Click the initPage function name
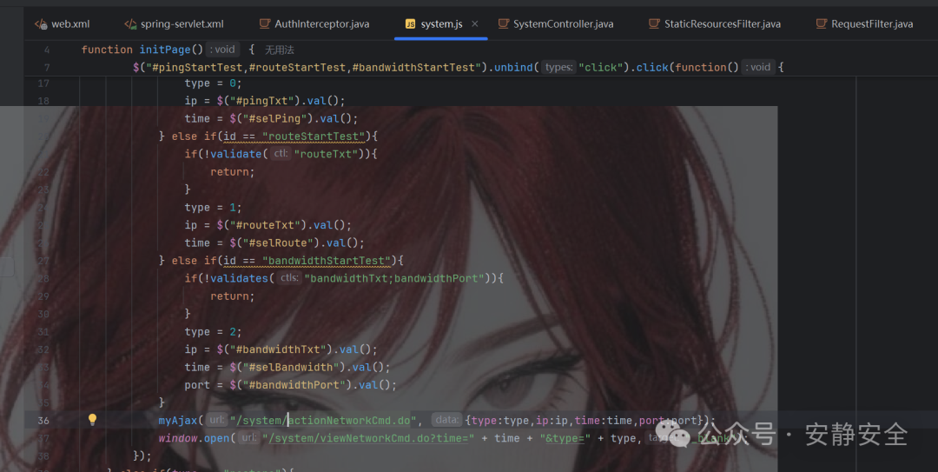The image size is (938, 472). [x=164, y=50]
